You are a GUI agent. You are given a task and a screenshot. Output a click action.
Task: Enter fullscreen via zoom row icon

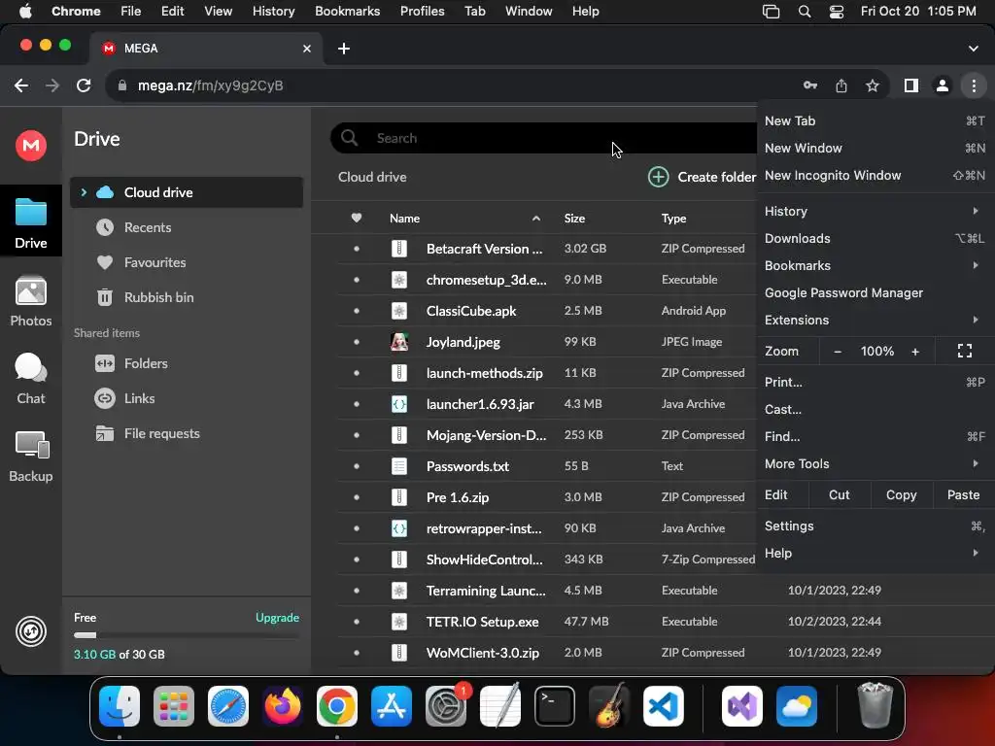(x=965, y=351)
